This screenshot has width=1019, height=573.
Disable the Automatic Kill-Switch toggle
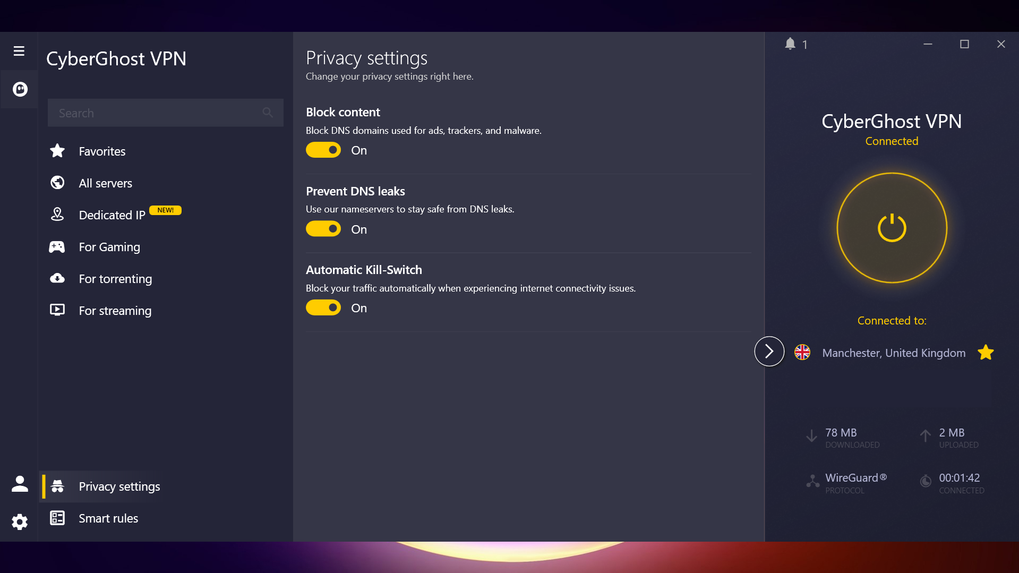(x=323, y=307)
